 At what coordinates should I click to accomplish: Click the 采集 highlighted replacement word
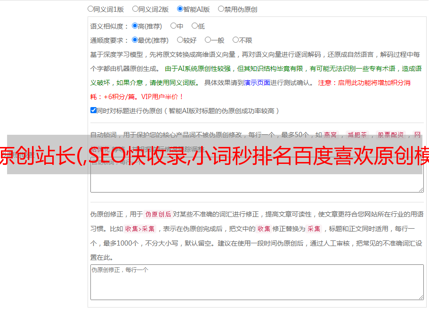click(314, 229)
